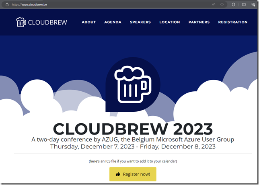
Task: Click the browser extensions refresh icon
Action: coord(233,4)
